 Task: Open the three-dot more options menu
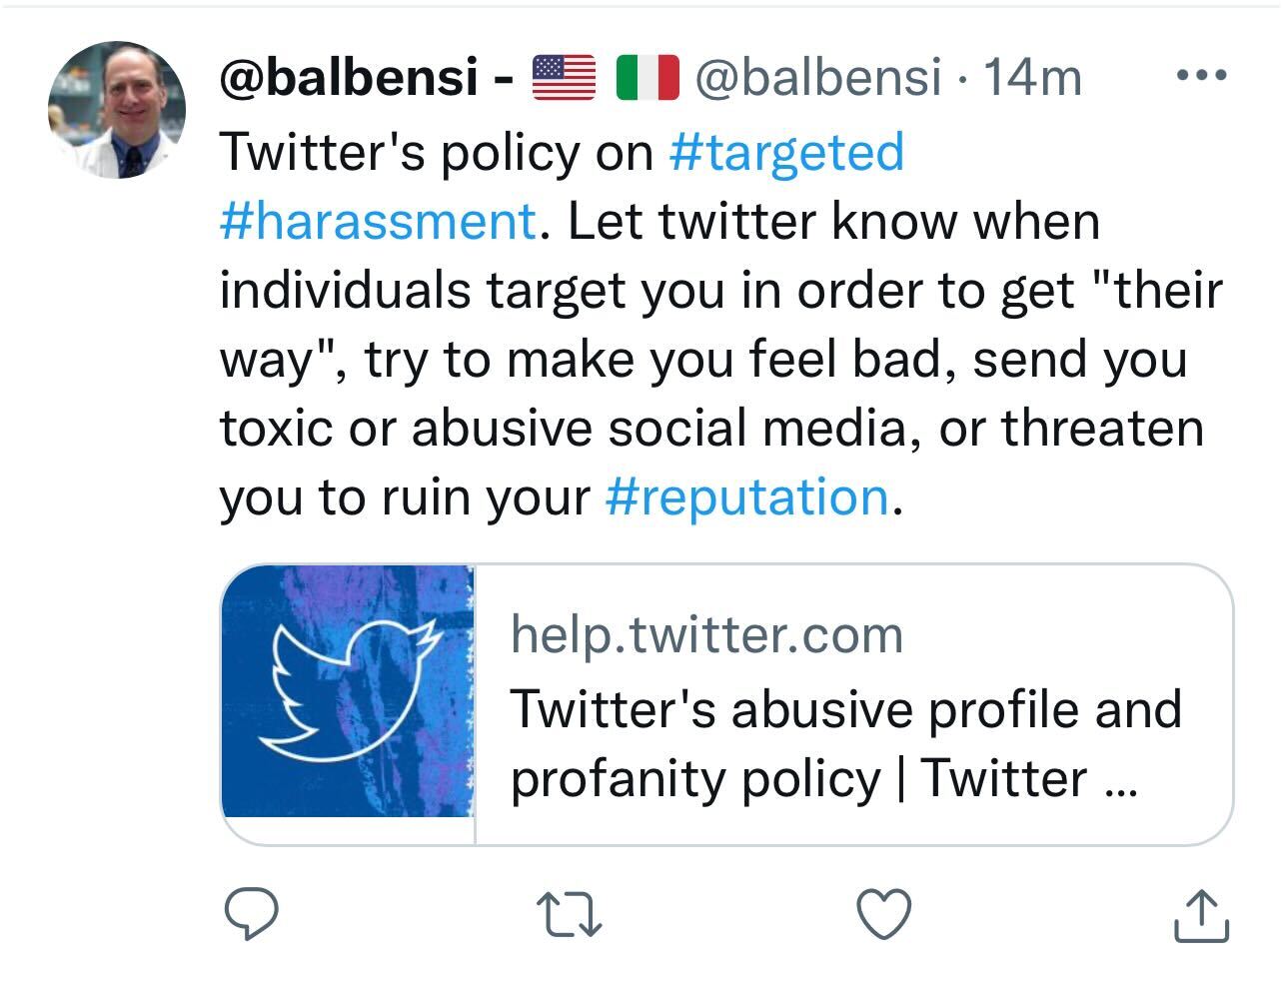click(x=1201, y=76)
